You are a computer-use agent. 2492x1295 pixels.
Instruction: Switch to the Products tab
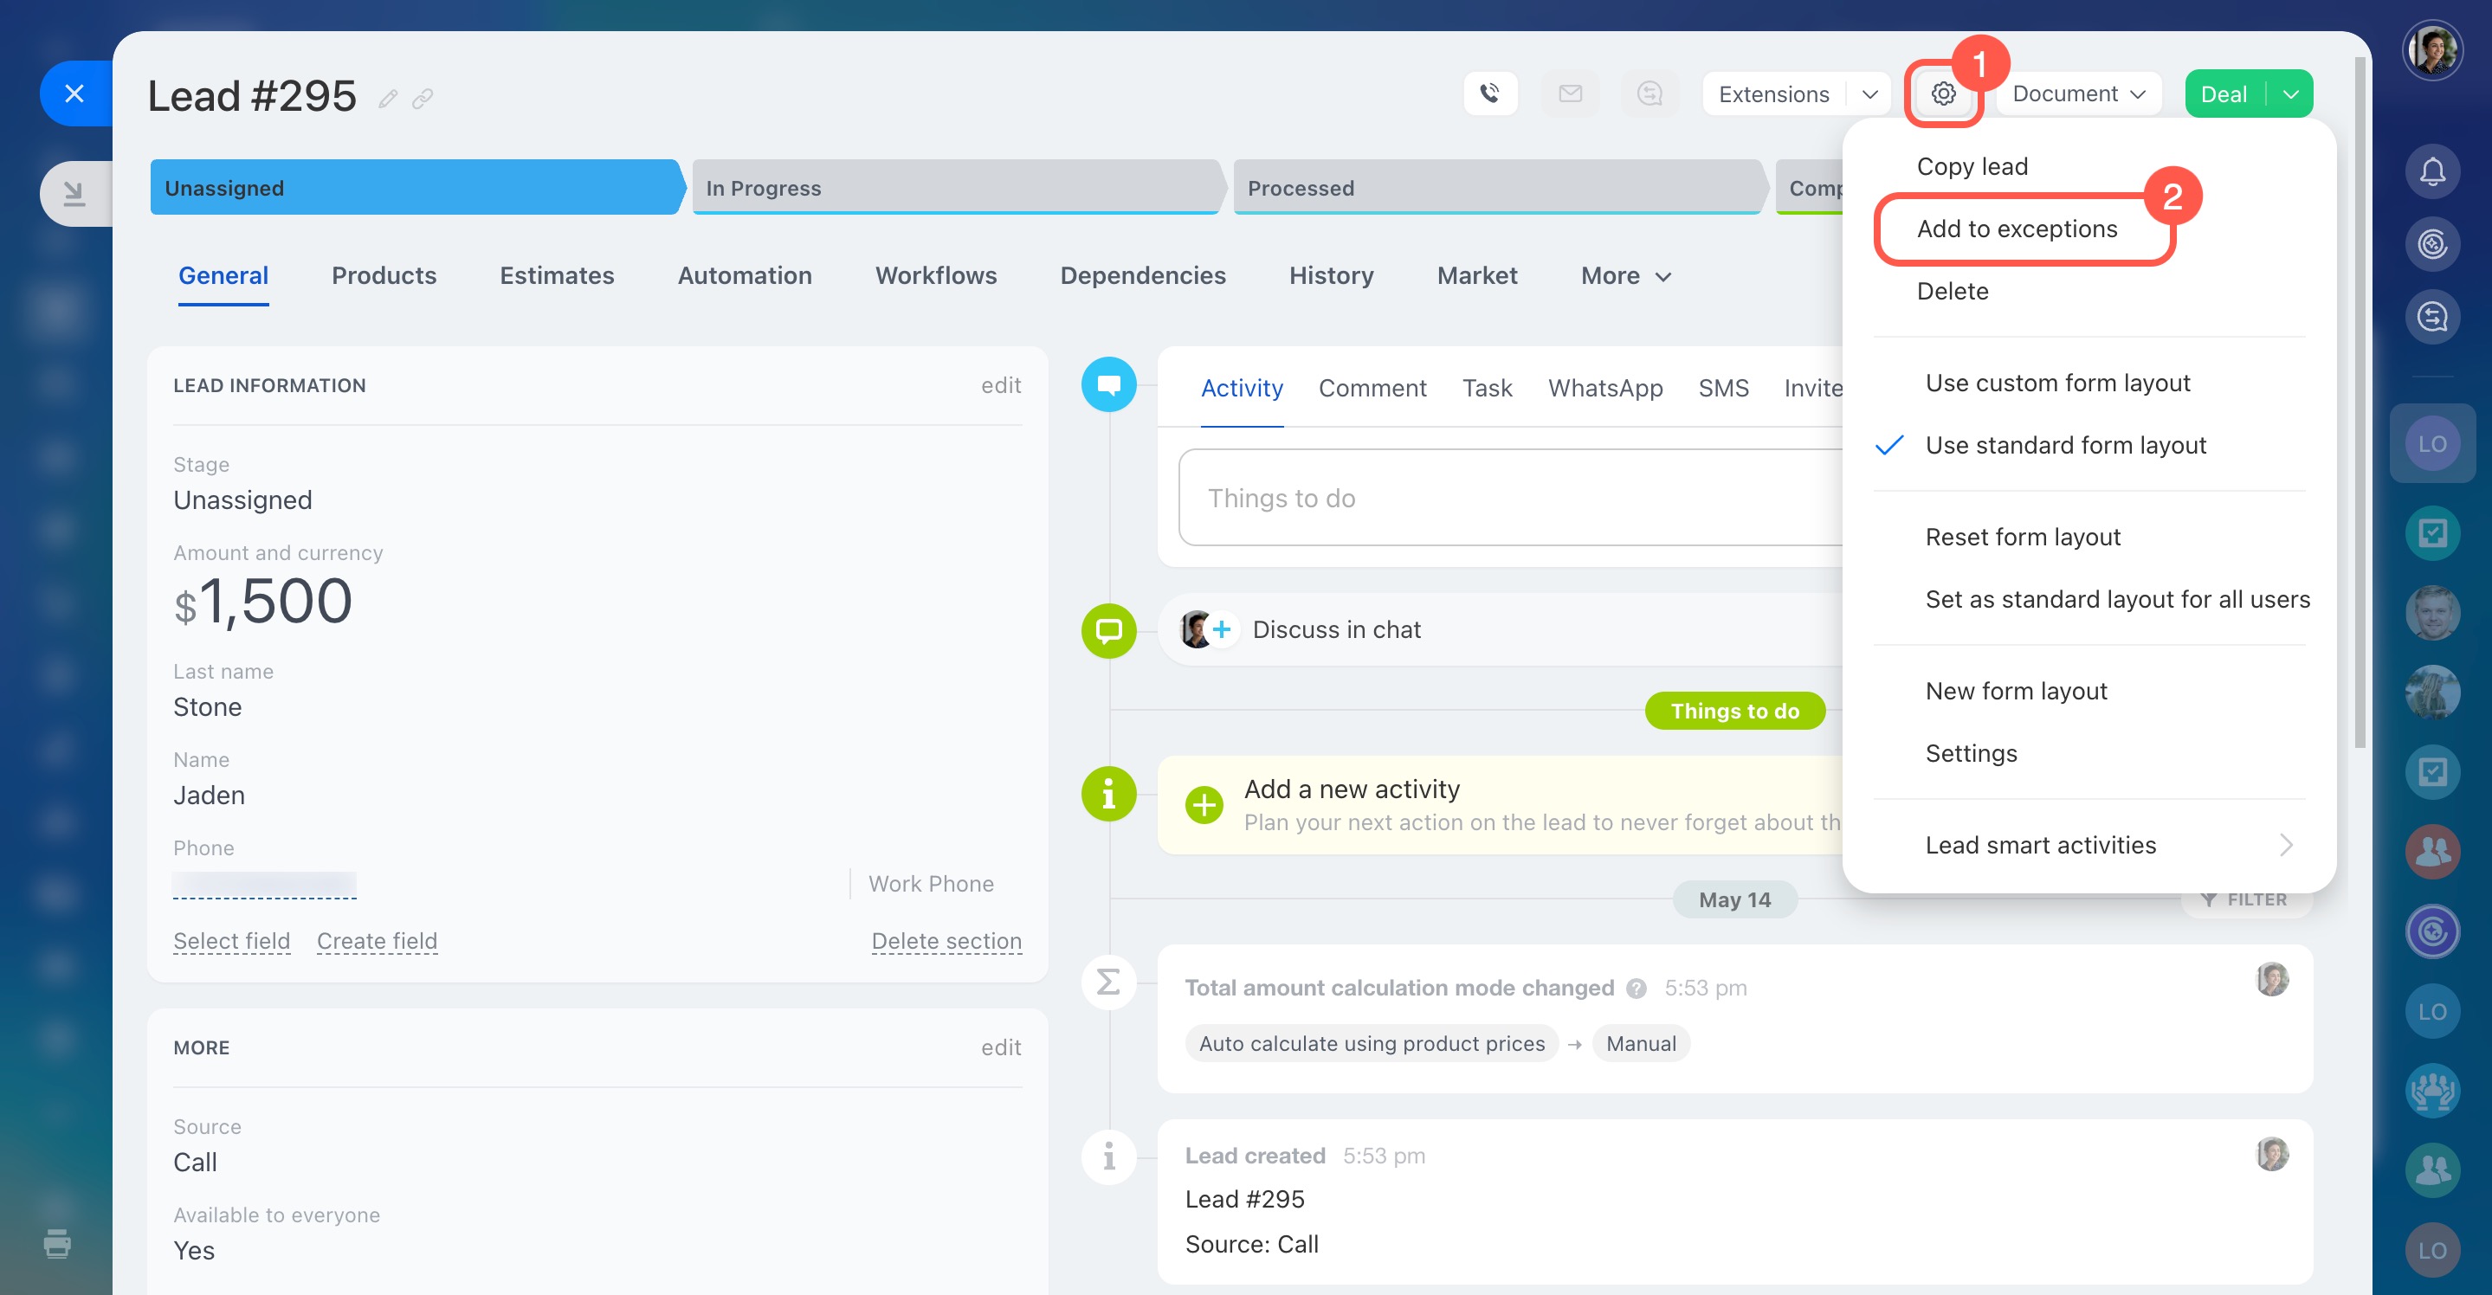384,275
